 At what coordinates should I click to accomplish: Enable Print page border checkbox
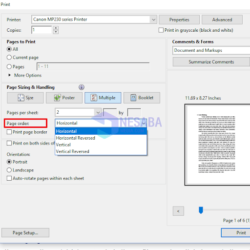point(9,132)
